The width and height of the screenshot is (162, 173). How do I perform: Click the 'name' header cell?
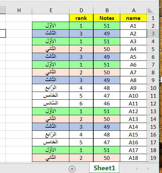tap(133, 18)
